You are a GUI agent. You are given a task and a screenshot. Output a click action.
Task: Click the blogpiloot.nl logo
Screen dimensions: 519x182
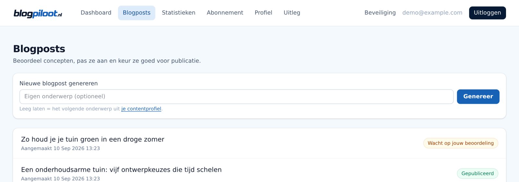38,13
